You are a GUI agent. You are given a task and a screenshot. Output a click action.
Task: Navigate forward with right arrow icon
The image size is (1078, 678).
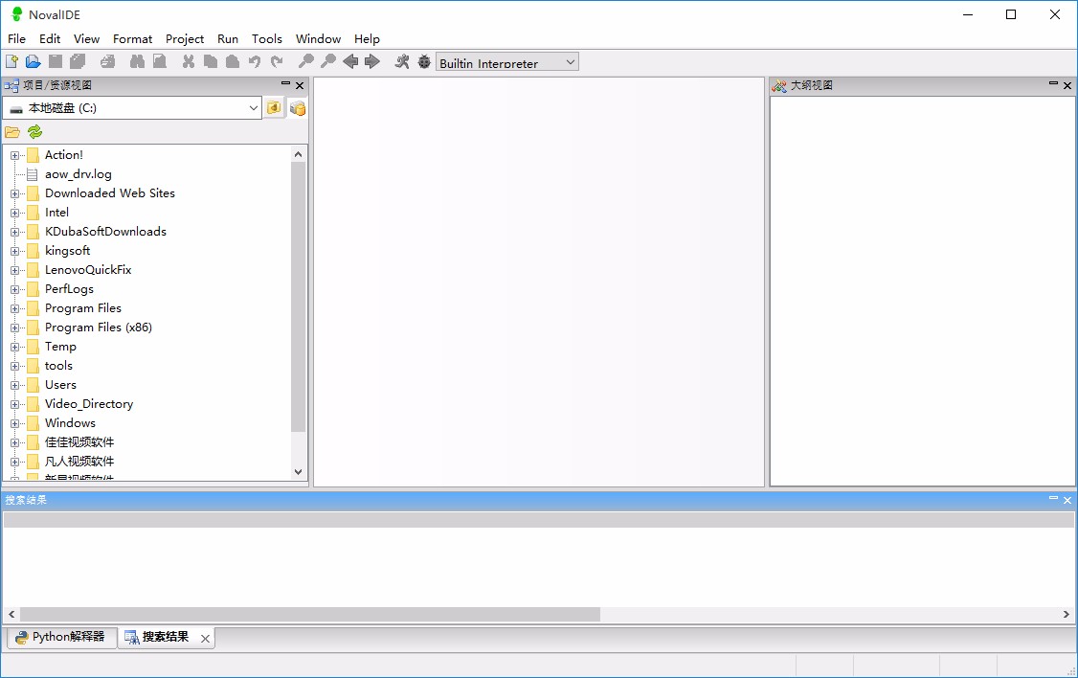pyautogui.click(x=372, y=62)
